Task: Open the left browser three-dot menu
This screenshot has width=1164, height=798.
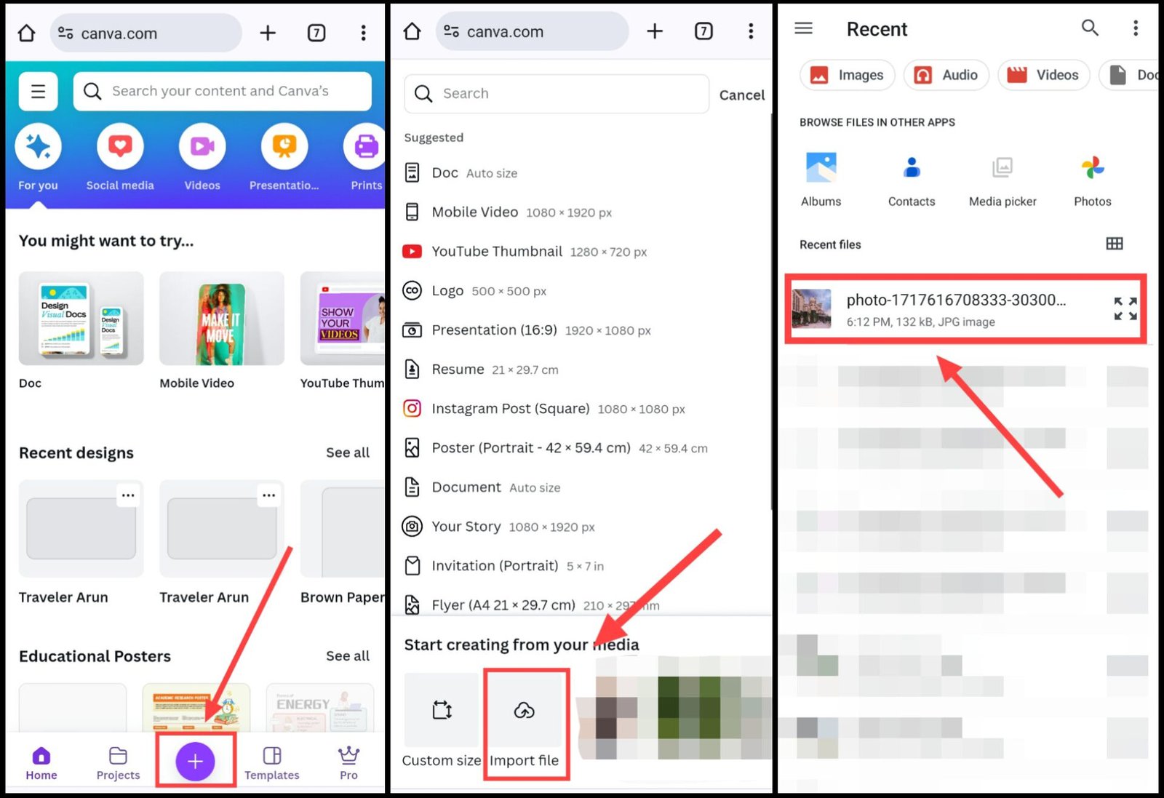Action: 363,33
